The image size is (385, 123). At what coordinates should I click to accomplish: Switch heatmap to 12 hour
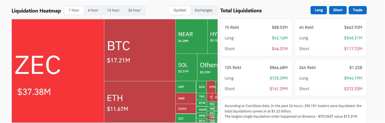(113, 10)
